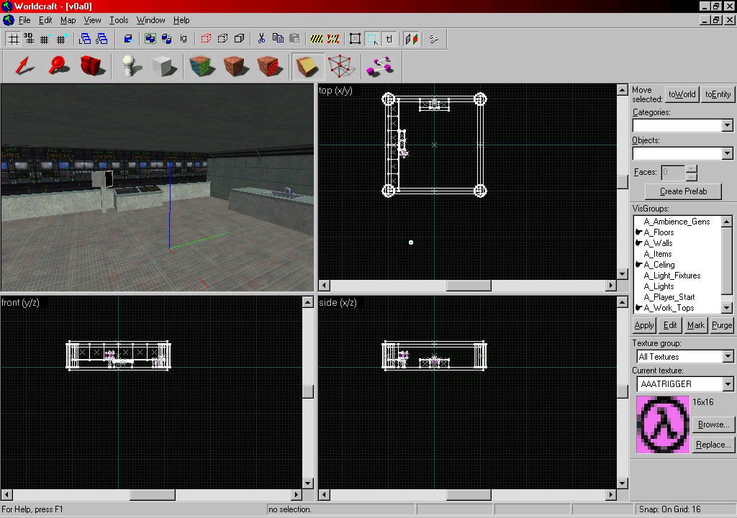
Task: Click the toEntity button
Action: coord(718,94)
